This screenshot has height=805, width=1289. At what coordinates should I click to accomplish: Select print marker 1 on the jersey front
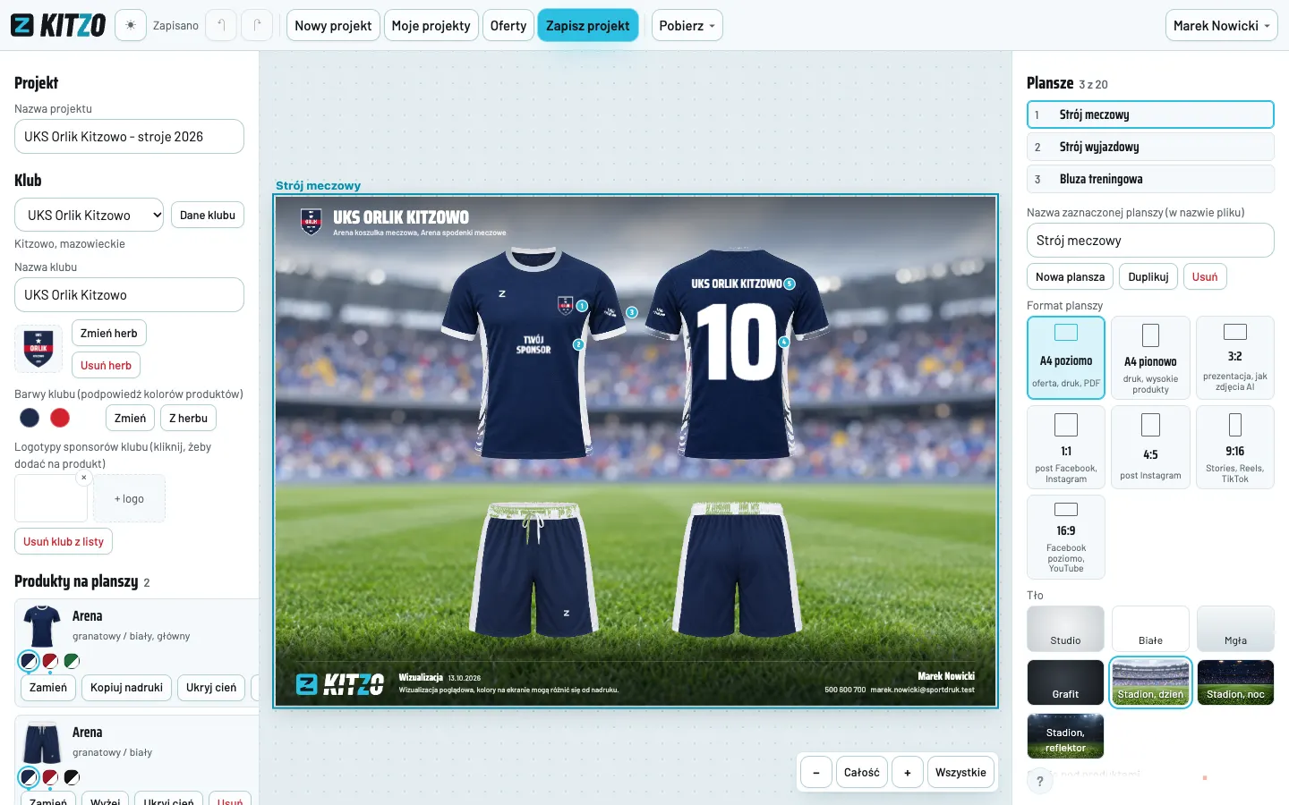coord(582,306)
